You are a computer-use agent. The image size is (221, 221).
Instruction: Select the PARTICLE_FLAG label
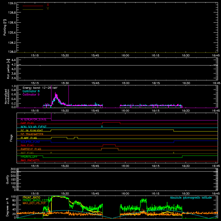coord(31,149)
